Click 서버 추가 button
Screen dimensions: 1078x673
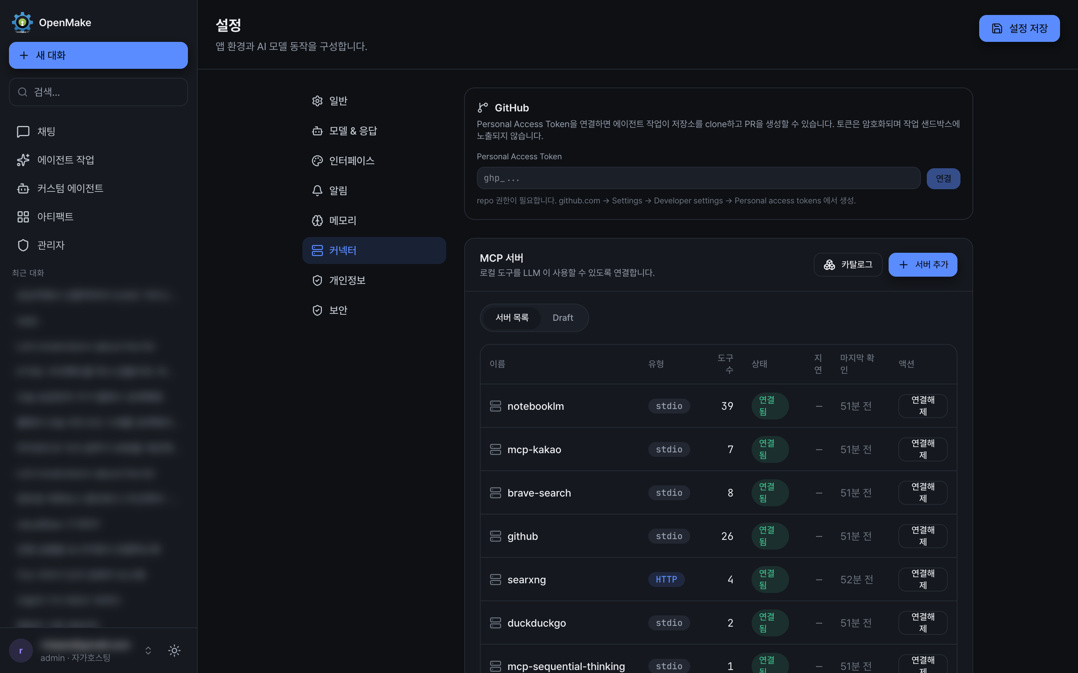pyautogui.click(x=923, y=265)
